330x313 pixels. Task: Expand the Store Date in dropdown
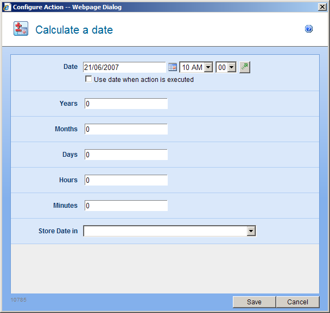[251, 231]
